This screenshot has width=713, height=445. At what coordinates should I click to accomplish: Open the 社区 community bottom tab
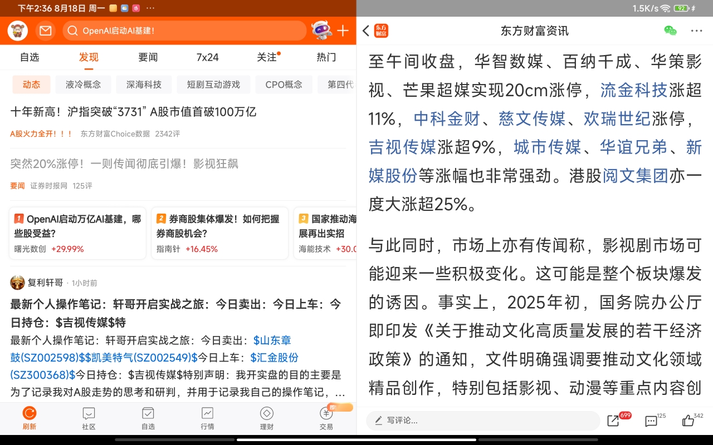click(89, 418)
